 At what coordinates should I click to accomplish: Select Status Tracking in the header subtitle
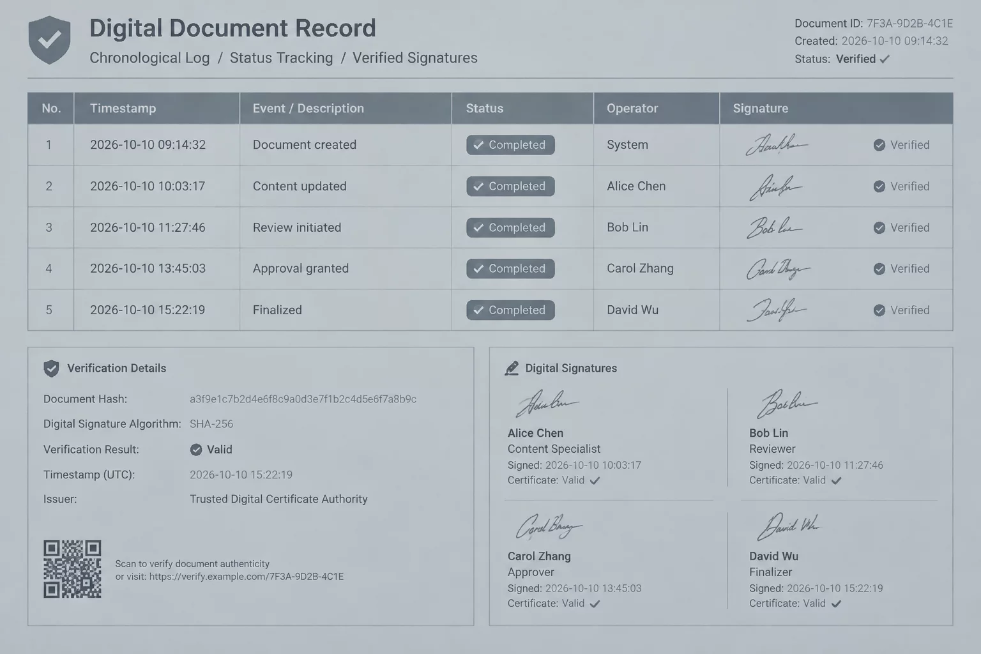(x=281, y=58)
